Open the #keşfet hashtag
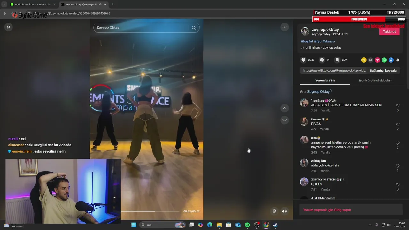The image size is (409, 230). (x=307, y=42)
